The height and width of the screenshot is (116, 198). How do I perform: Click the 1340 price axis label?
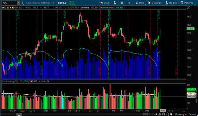click(x=189, y=17)
